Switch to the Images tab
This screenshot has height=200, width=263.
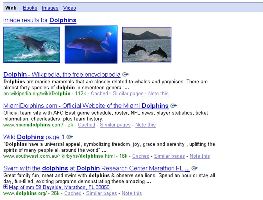(50, 8)
